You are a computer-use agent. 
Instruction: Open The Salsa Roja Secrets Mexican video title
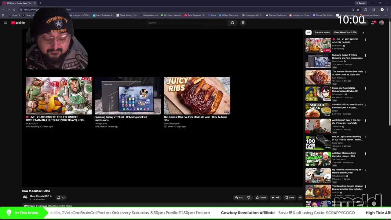pos(347,188)
